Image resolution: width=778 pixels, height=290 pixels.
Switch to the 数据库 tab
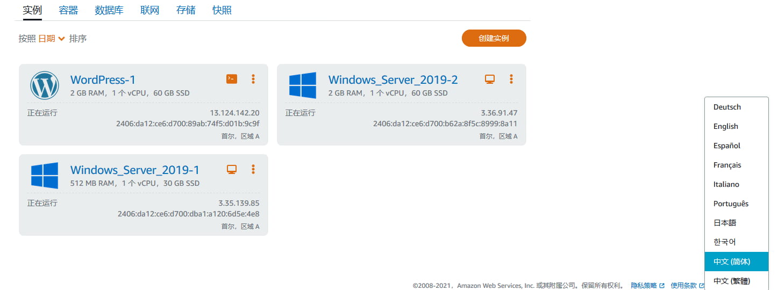[x=109, y=10]
